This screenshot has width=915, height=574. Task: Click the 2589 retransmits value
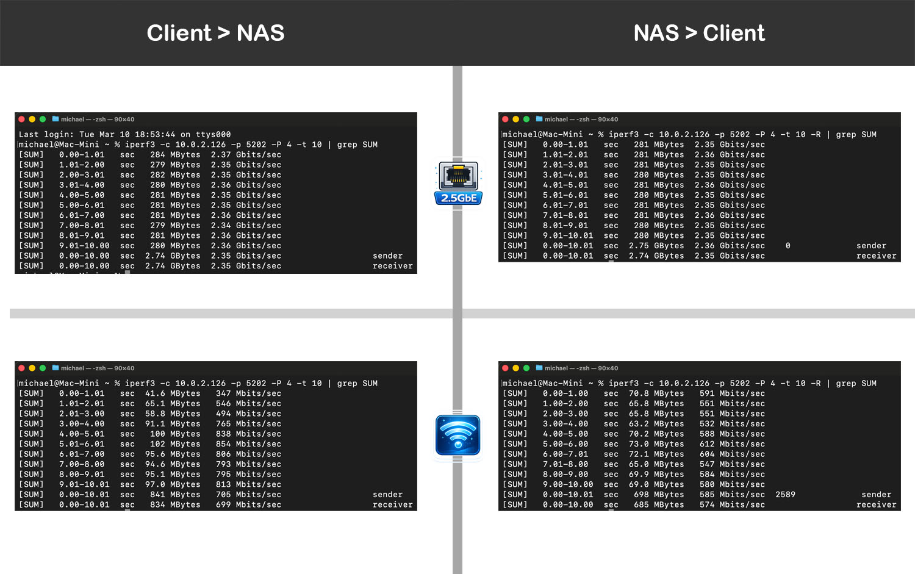[785, 495]
